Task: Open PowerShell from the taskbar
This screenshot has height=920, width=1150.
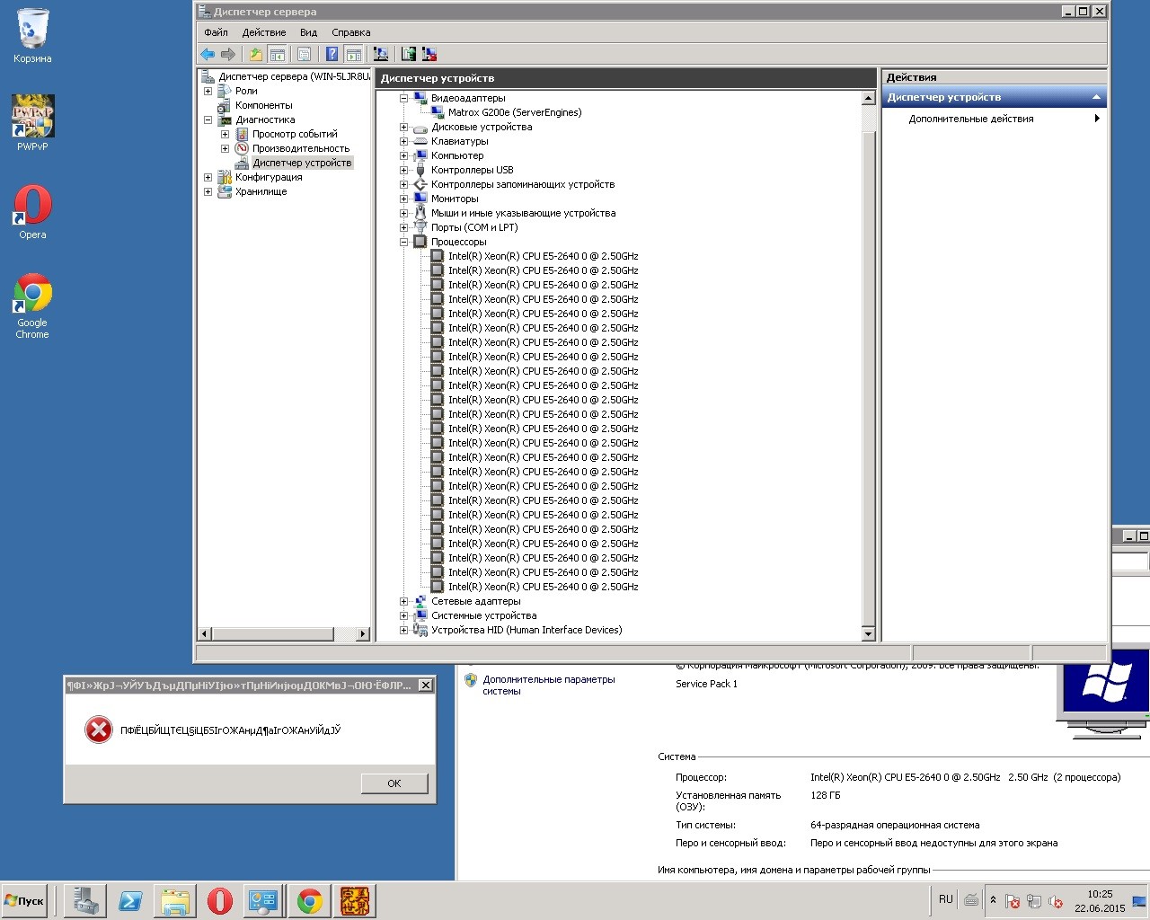Action: 130,901
